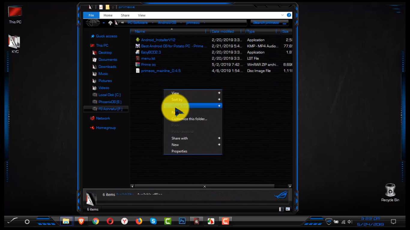
Task: Switch to the Home ribbon tab
Action: 108,15
